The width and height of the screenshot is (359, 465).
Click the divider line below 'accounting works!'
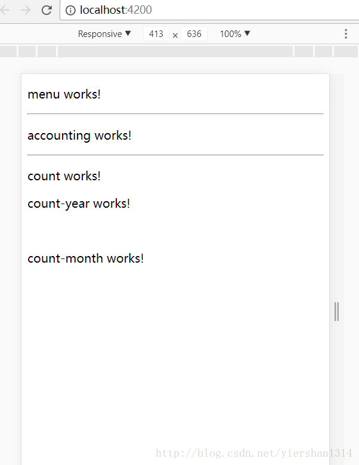pos(175,155)
